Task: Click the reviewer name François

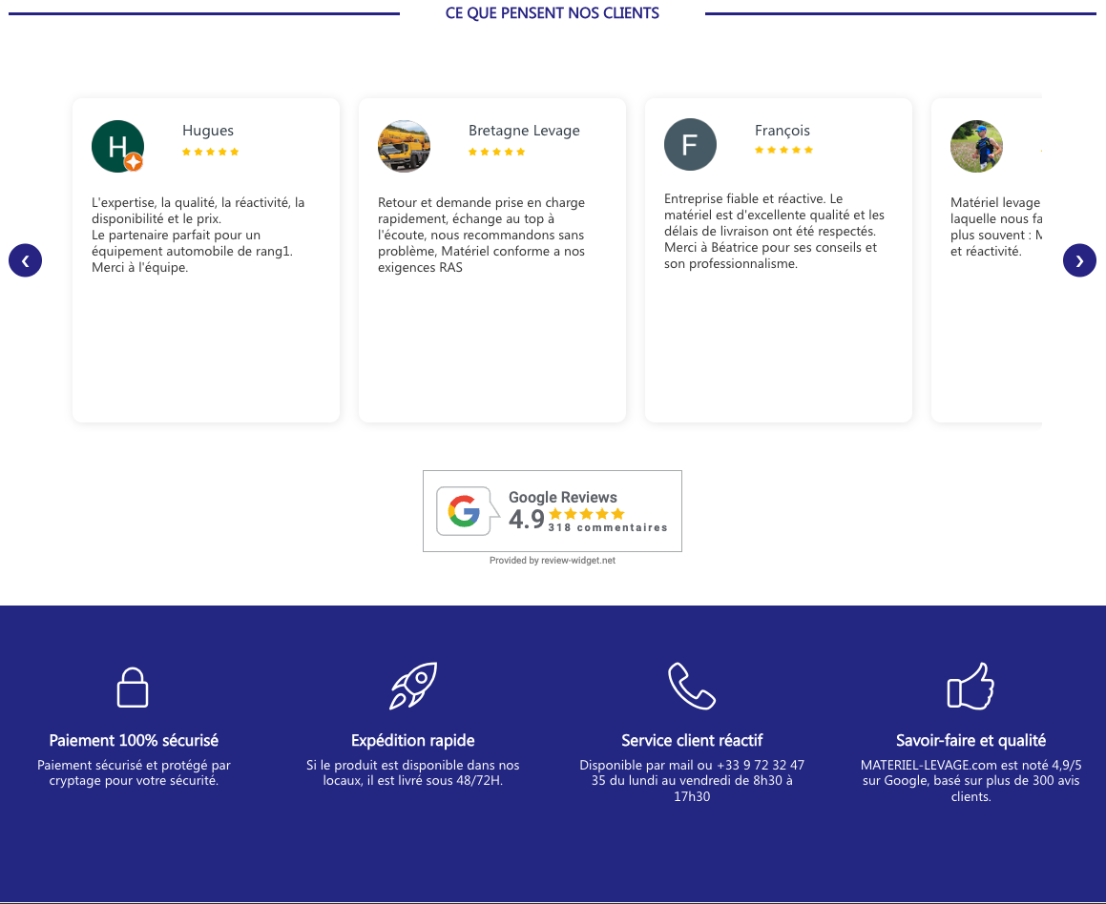Action: tap(783, 131)
